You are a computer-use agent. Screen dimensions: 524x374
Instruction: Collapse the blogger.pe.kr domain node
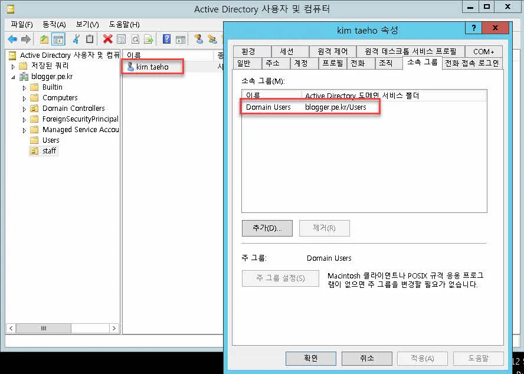click(12, 77)
